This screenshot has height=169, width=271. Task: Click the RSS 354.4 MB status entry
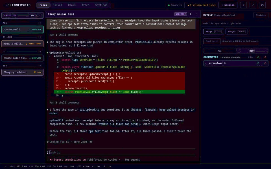click(37, 166)
